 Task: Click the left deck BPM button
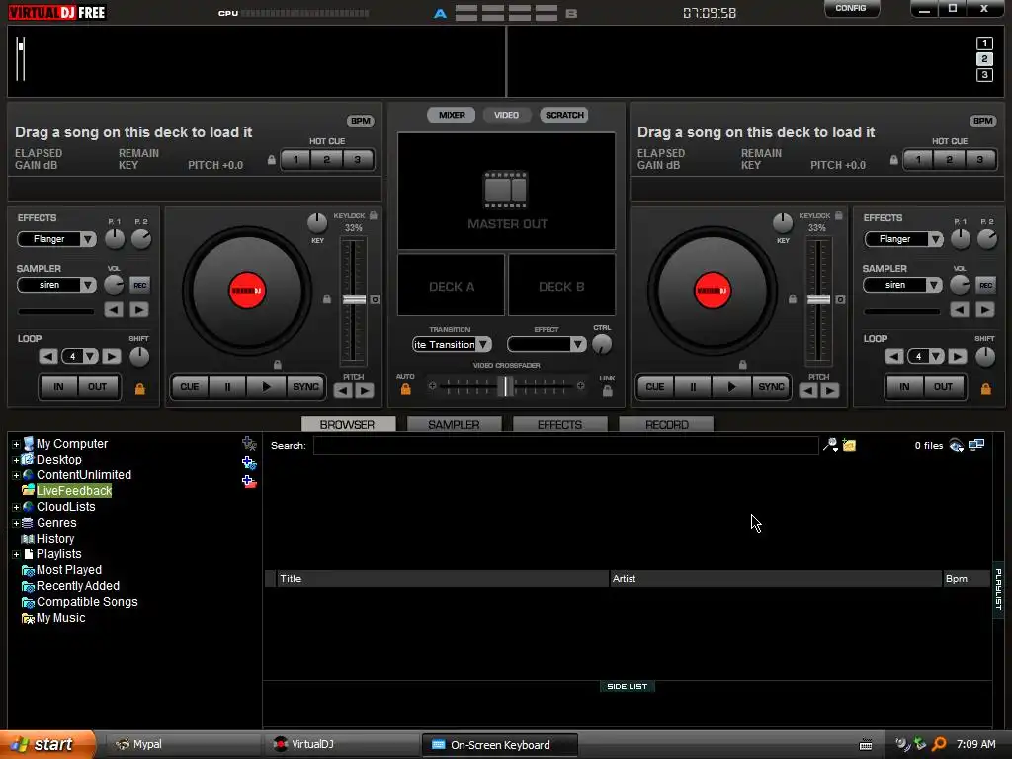point(360,121)
